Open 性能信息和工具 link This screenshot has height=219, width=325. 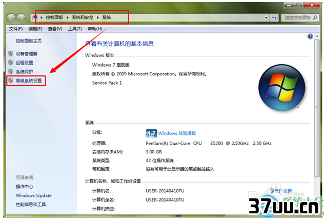pos(31,204)
